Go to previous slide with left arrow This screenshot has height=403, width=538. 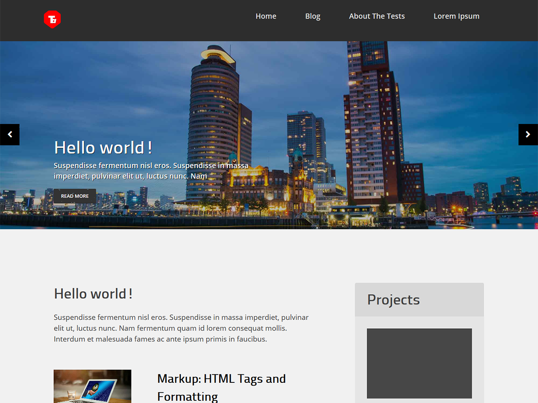[x=10, y=134]
